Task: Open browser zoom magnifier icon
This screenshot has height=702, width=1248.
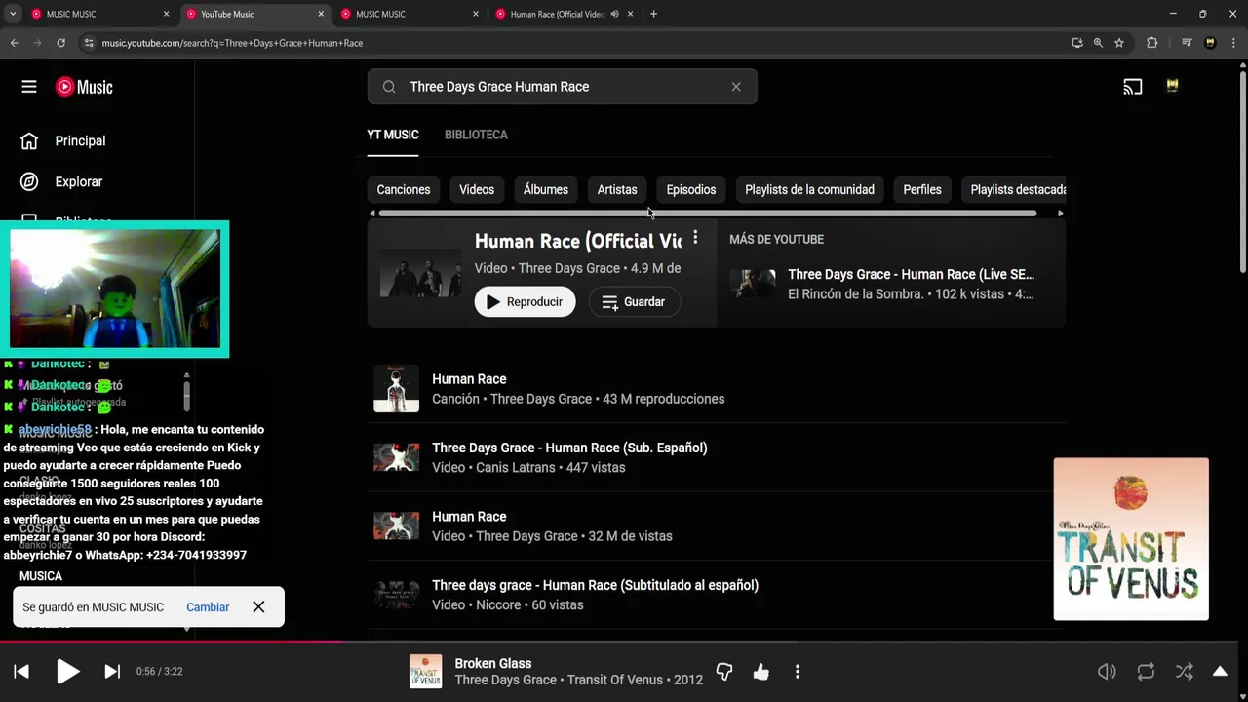Action: coord(1098,43)
